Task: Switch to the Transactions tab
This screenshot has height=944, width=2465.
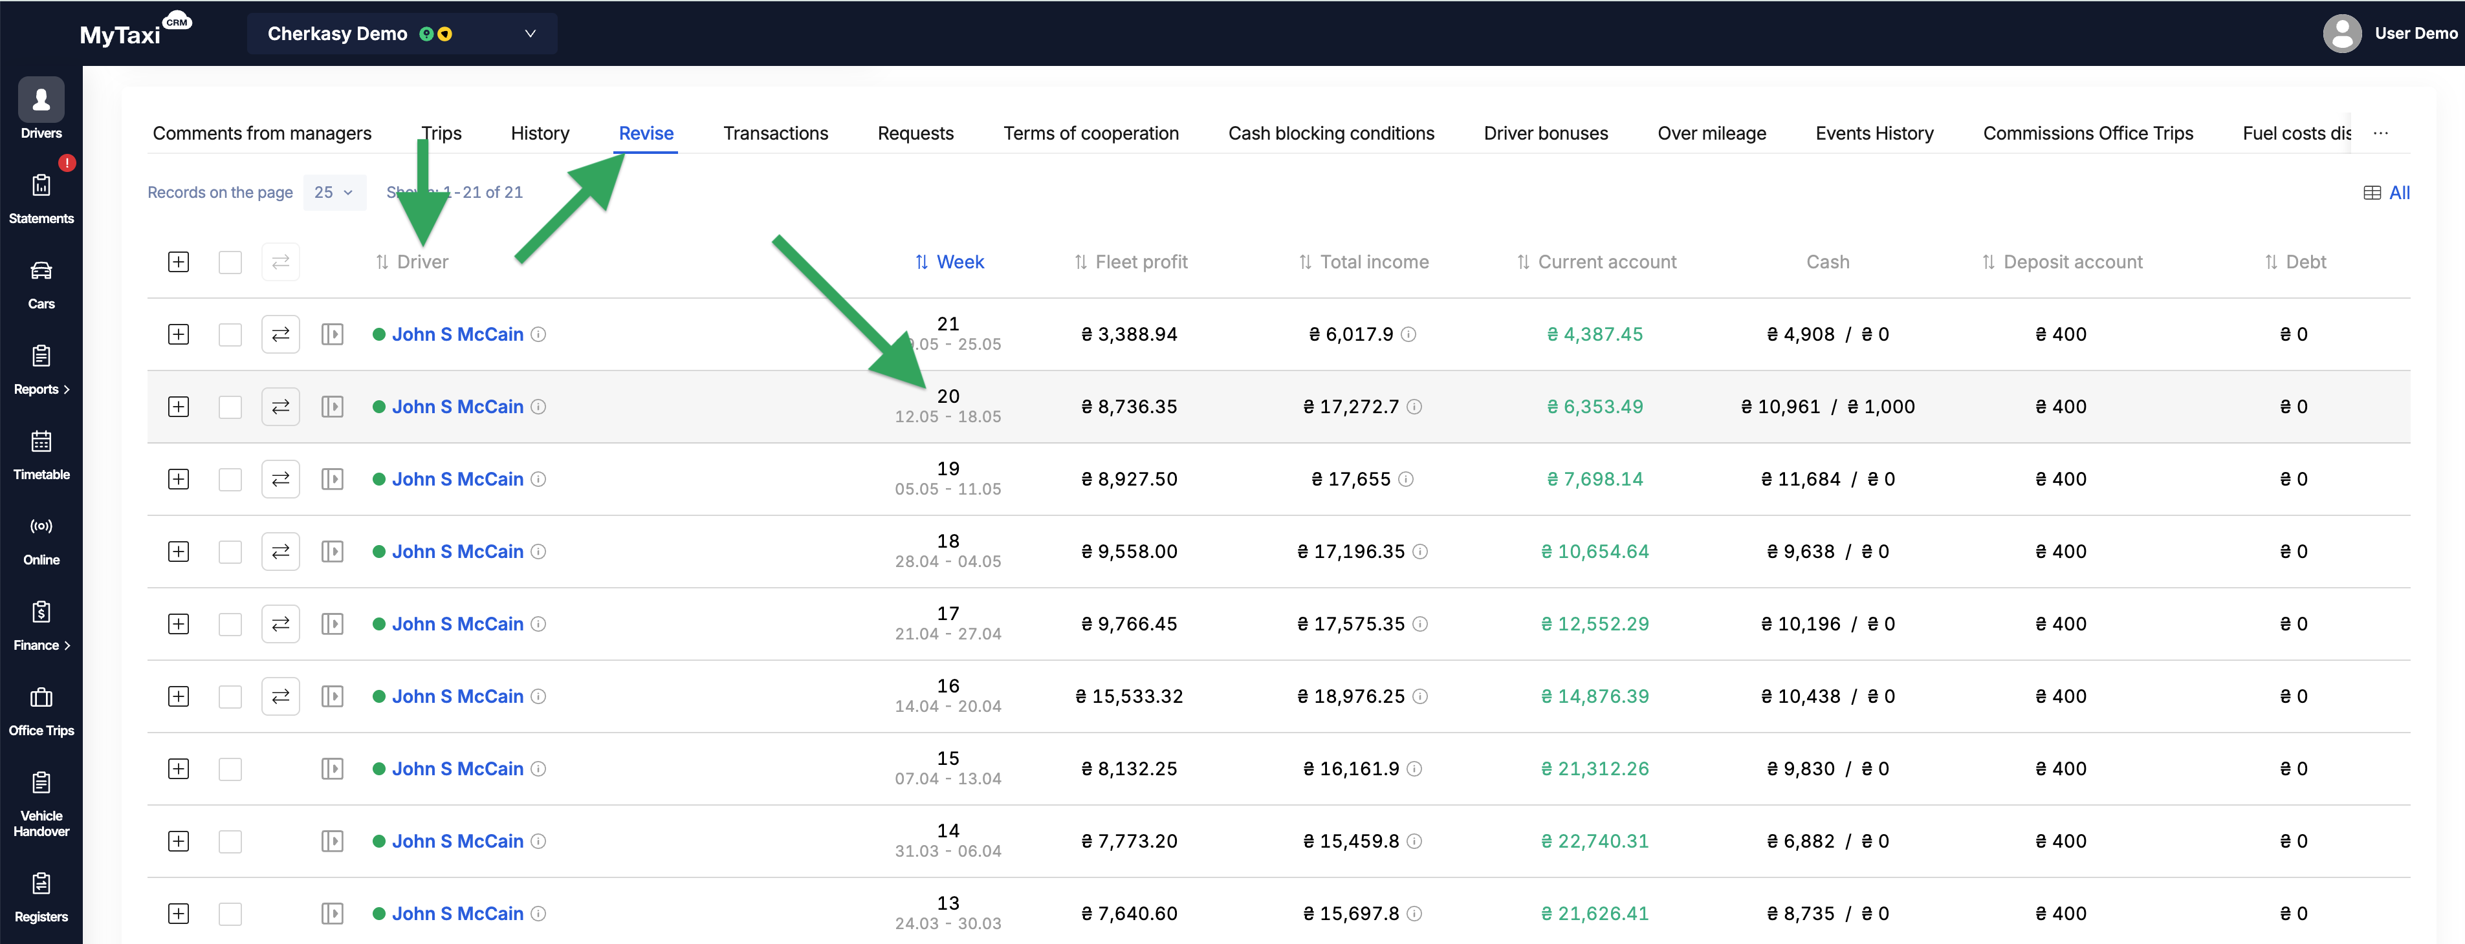Action: coord(775,133)
